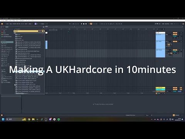185x139 pixels.
Task: Toggle the A Reverb track activator
Action: click(175, 88)
